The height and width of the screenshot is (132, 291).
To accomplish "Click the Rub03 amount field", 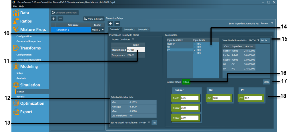I will point(190,117).
